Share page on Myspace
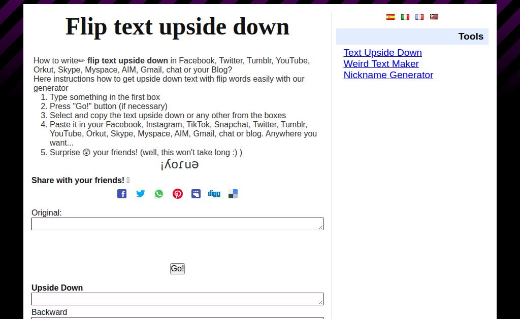Screen dimensions: 520x319 [196, 194]
